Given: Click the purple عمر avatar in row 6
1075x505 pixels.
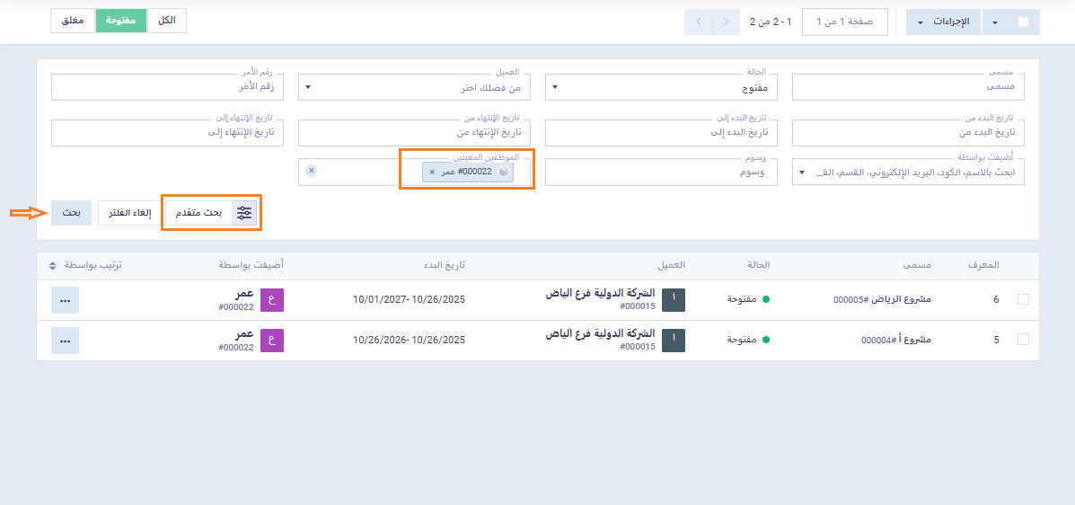Looking at the screenshot, I should [271, 300].
